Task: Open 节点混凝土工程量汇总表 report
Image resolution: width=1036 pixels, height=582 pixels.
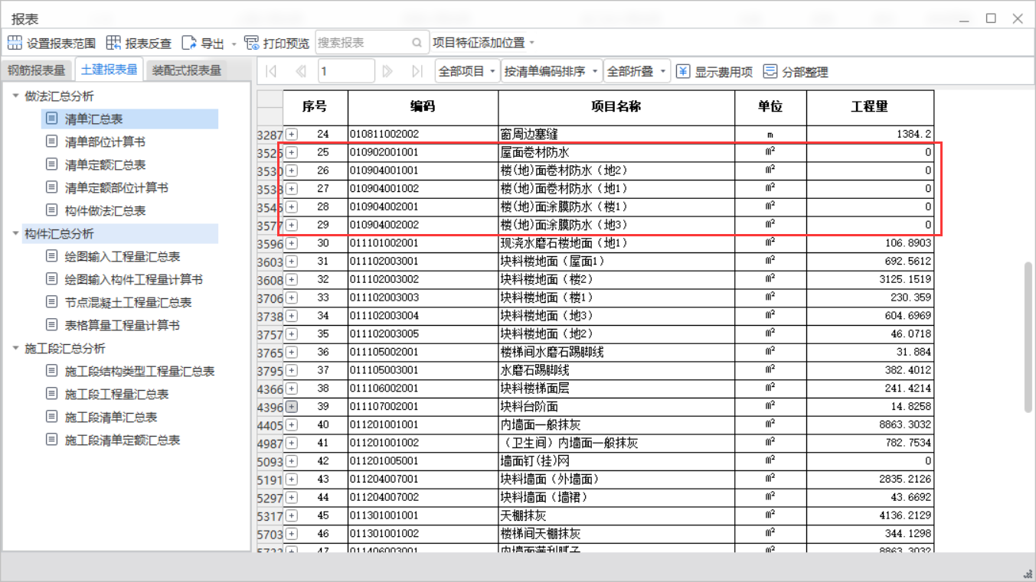Action: click(128, 302)
